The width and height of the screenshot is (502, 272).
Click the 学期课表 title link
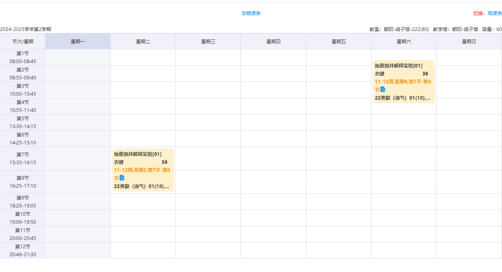(x=251, y=13)
